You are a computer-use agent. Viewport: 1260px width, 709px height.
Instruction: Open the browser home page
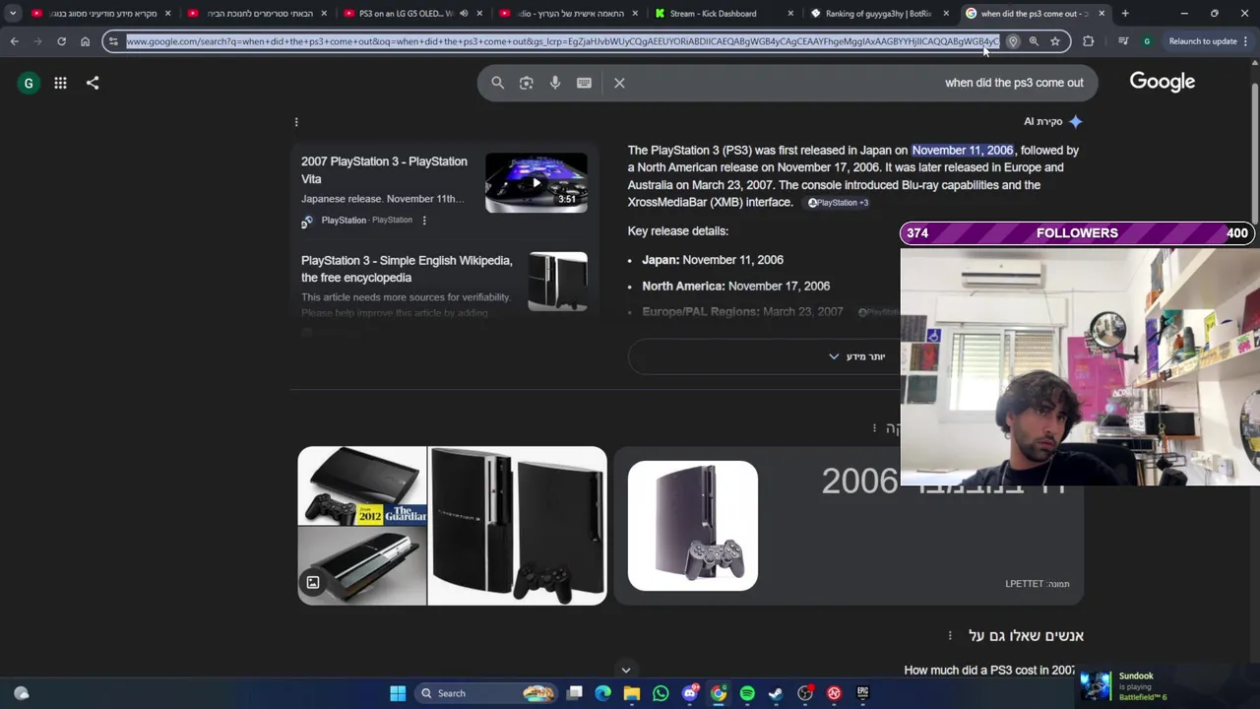click(85, 41)
